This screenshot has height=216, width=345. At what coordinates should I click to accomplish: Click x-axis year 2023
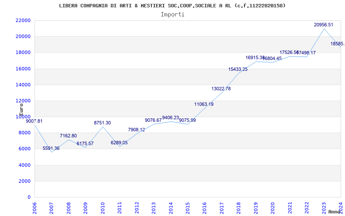(x=324, y=208)
